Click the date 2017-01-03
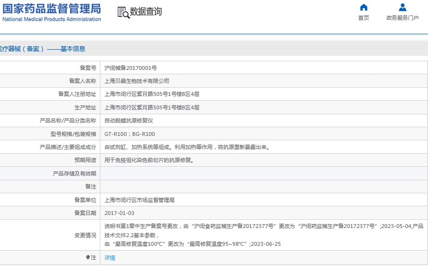428x268 pixels. (x=119, y=213)
